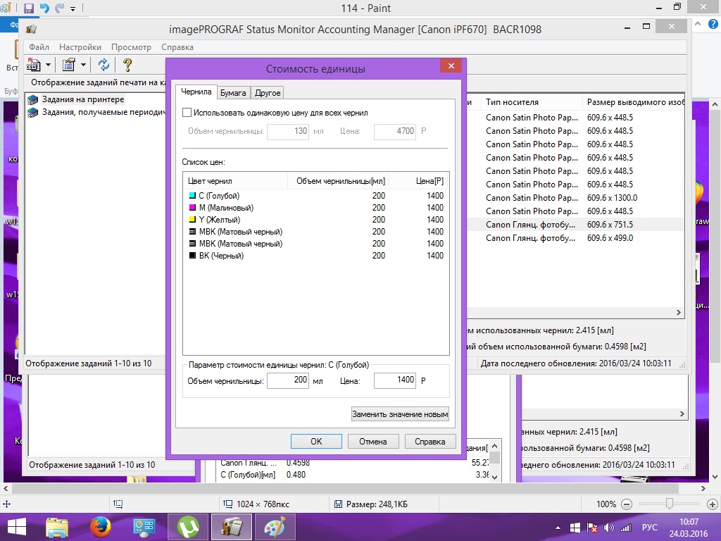
Task: Switch to the Другое tab
Action: (x=267, y=92)
